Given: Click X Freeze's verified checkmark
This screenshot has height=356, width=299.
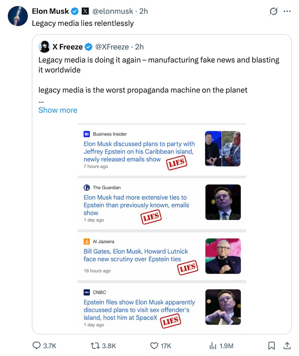Looking at the screenshot, I should pos(89,47).
